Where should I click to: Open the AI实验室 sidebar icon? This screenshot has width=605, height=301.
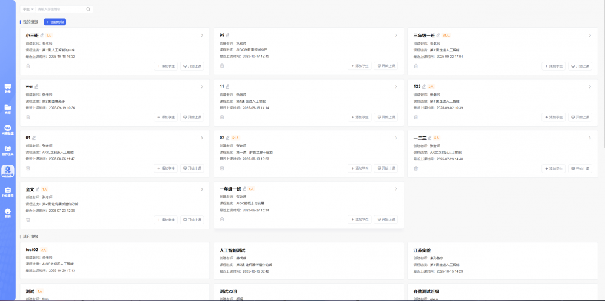[8, 130]
